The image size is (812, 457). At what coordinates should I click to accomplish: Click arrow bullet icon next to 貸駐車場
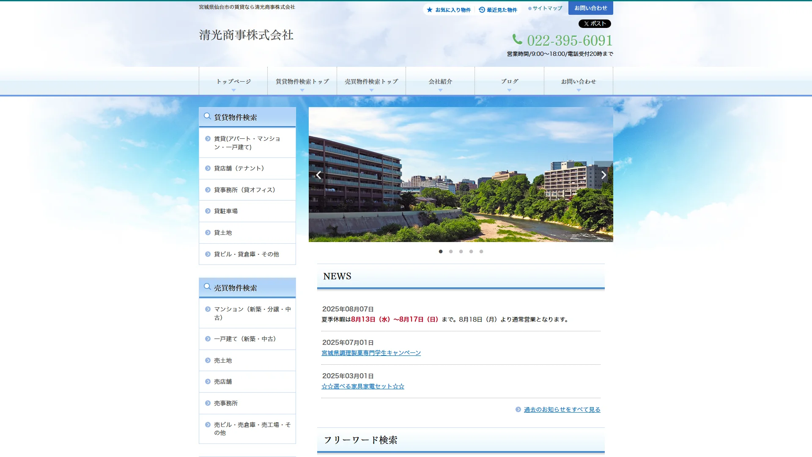208,211
